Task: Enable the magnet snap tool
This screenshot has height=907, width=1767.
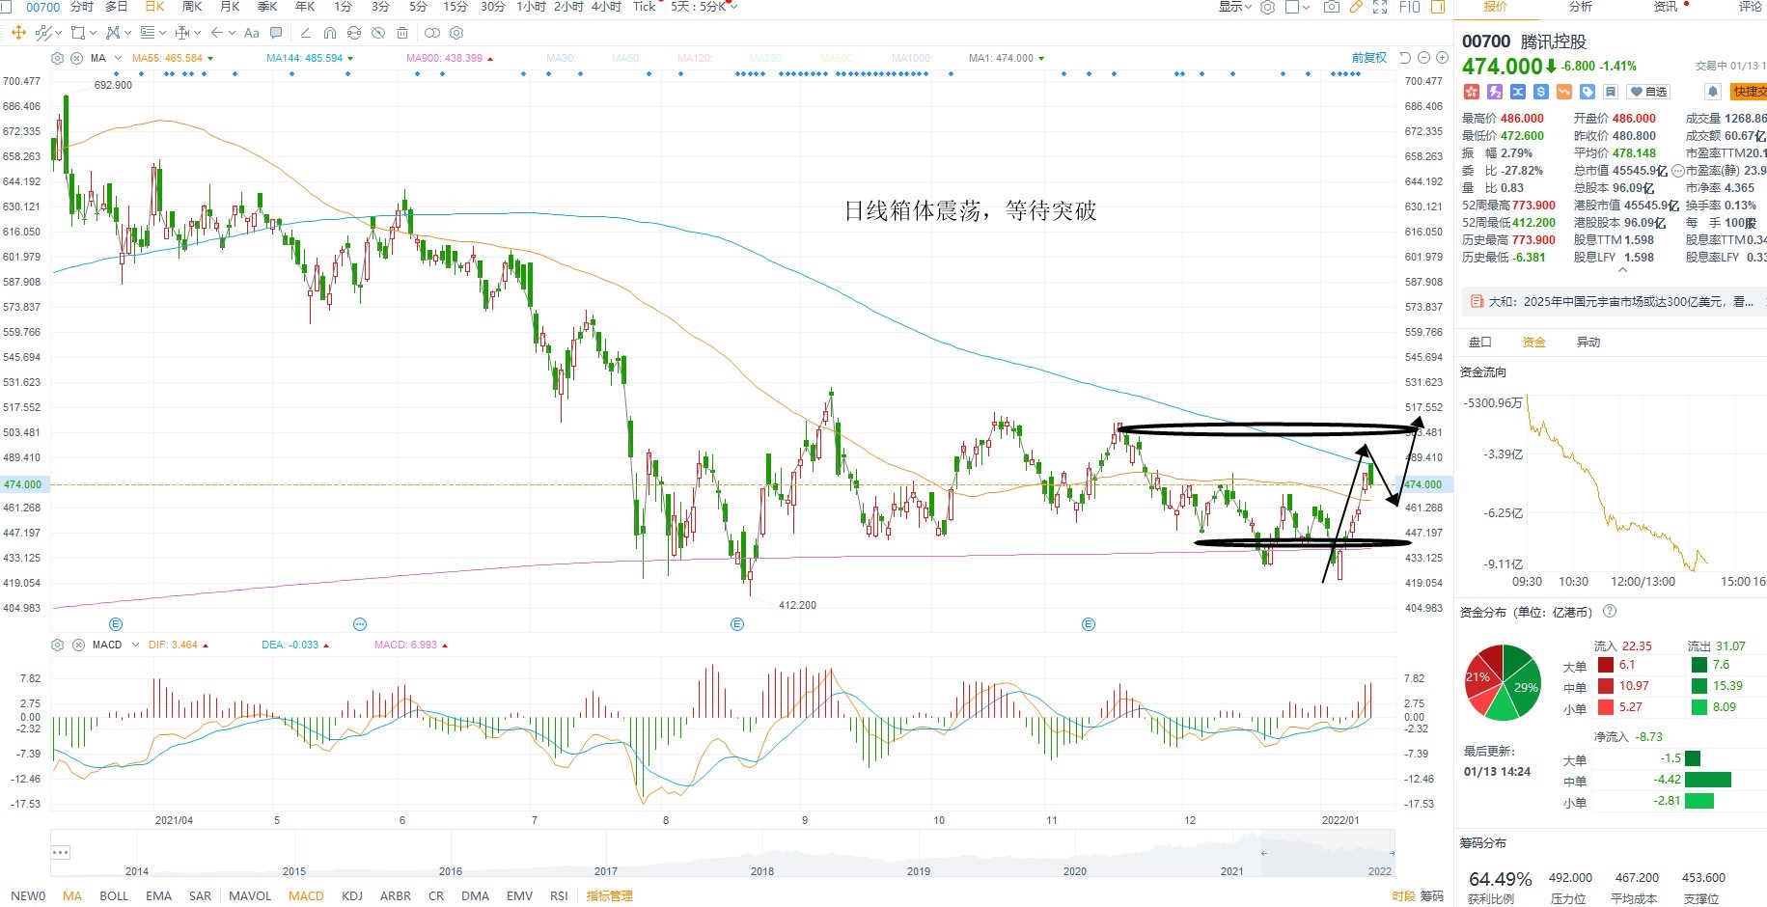Action: (x=330, y=33)
